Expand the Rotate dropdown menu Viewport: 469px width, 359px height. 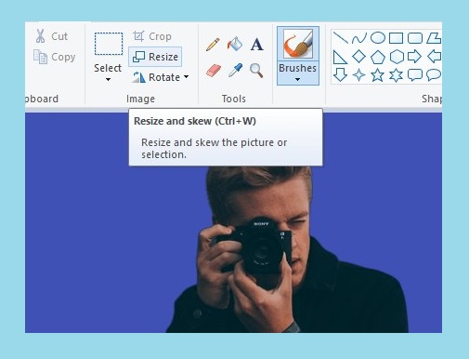pos(186,77)
